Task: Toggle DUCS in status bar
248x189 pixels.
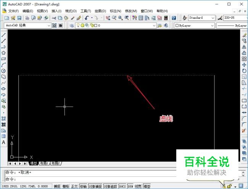Action: [122, 186]
